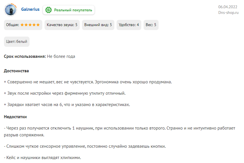Click the review date 06.04.2022
Viewport: 244px width, 163px height.
228,7
